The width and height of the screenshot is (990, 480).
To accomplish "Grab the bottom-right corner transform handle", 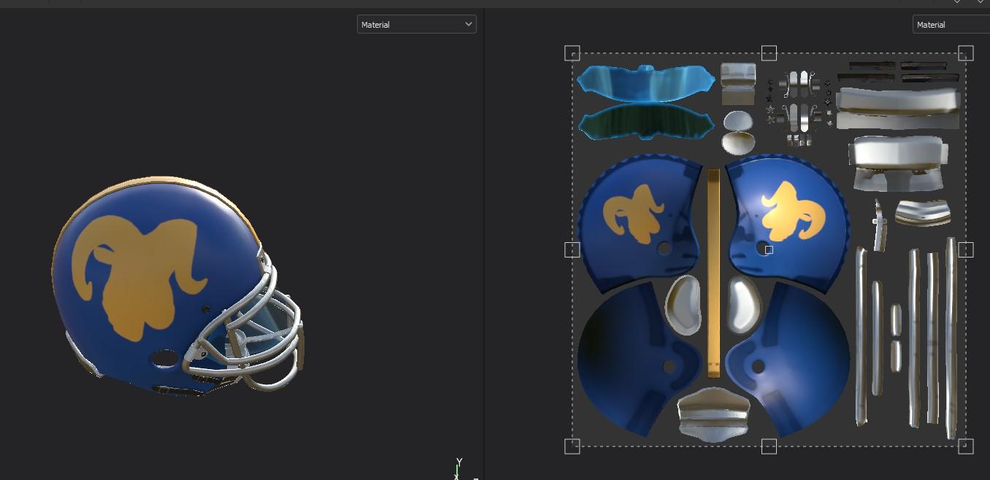I will 966,446.
